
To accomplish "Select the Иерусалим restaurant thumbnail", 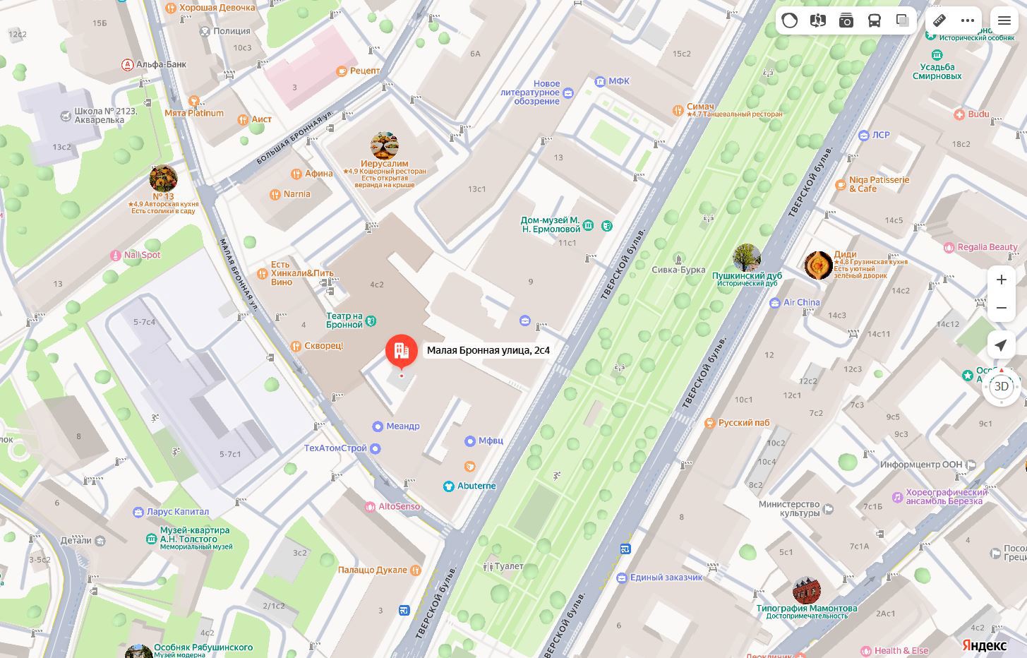I will 385,145.
